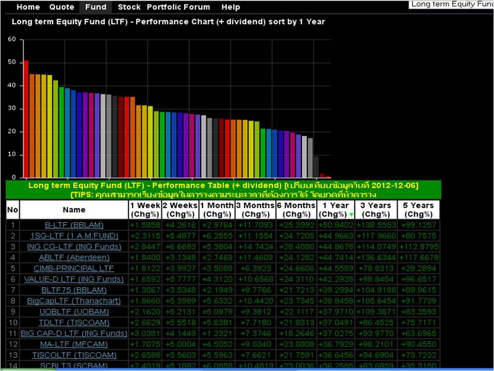The image size is (494, 371).
Task: Click the +14.7424 three-months value
Action: point(256,246)
